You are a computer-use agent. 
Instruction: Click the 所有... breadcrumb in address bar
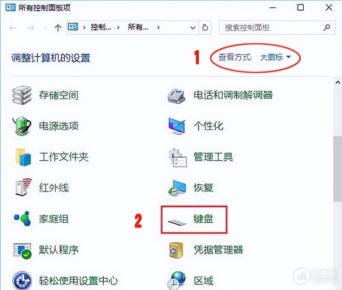[138, 27]
